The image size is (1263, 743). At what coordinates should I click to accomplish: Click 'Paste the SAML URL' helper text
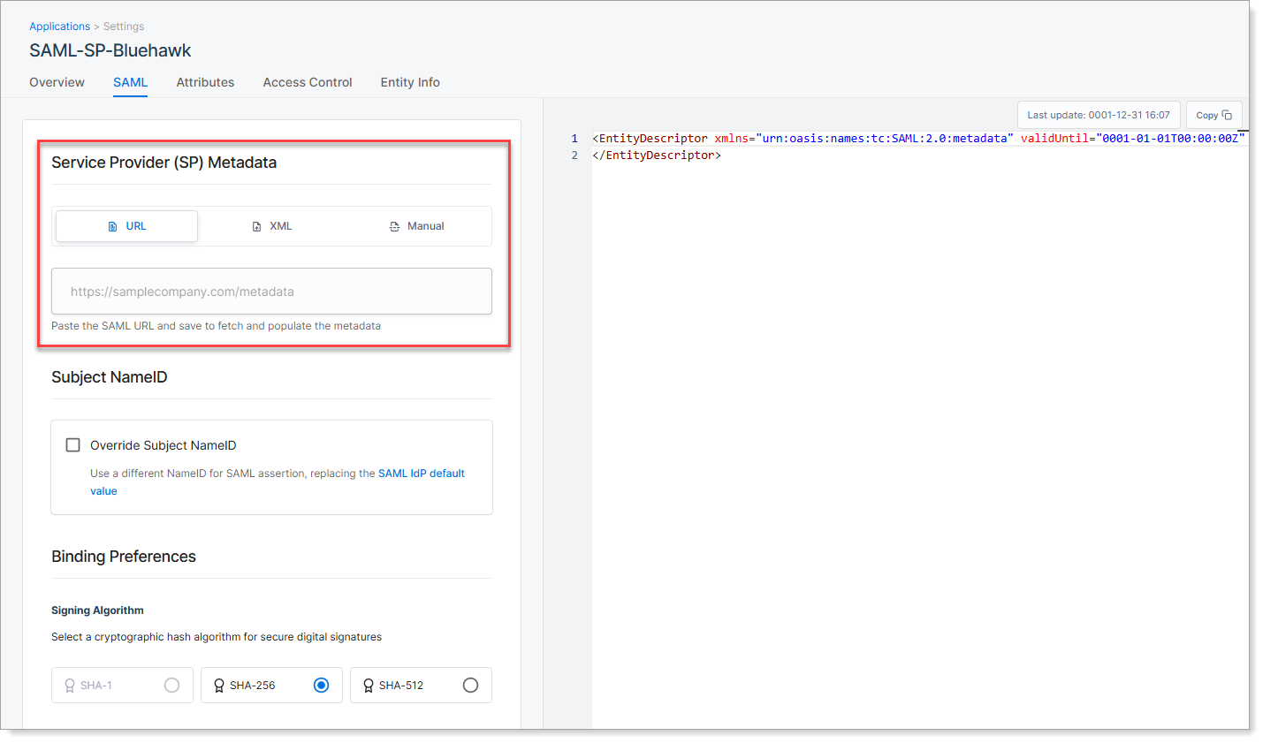[216, 326]
